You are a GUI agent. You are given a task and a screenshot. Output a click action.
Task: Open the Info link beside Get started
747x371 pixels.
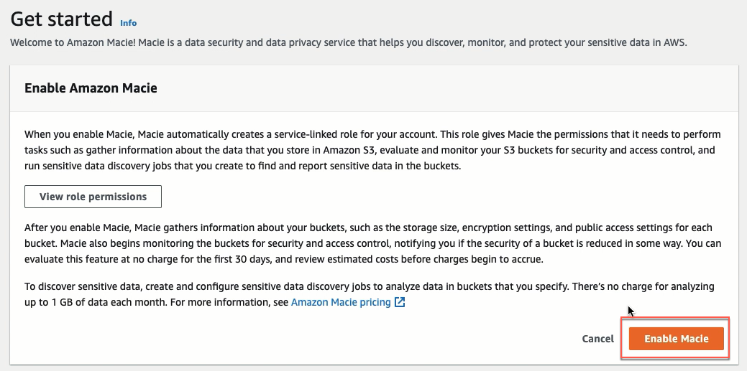(x=128, y=23)
